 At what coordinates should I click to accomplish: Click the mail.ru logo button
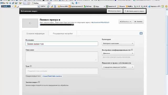pos(6,6)
